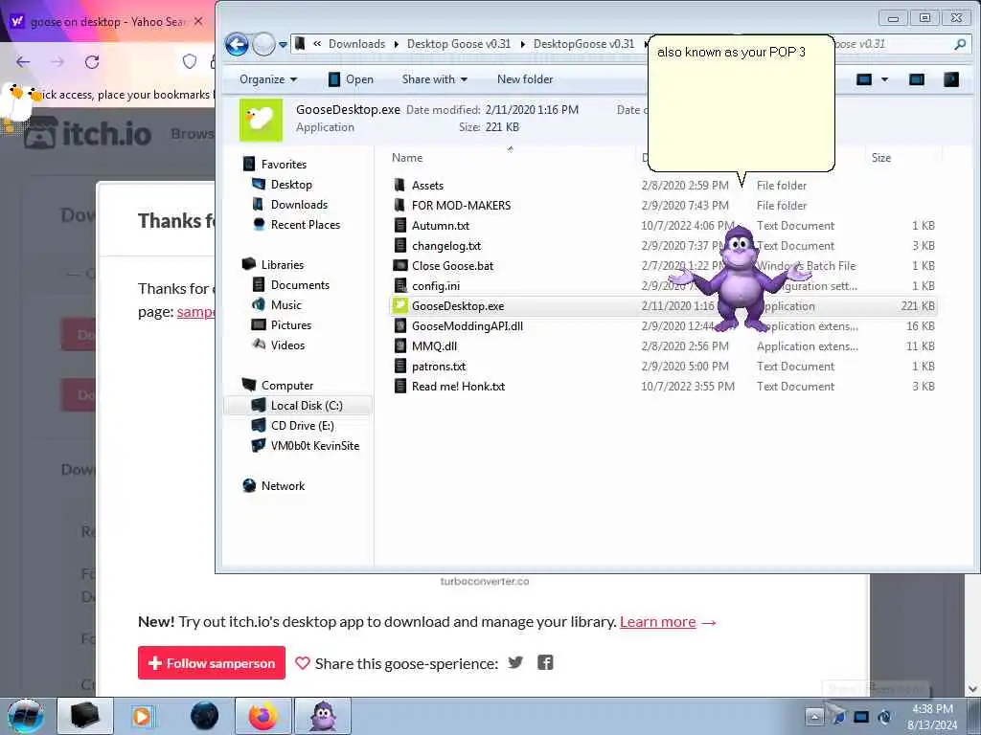
Task: Click the Windows Start button
Action: click(x=26, y=716)
